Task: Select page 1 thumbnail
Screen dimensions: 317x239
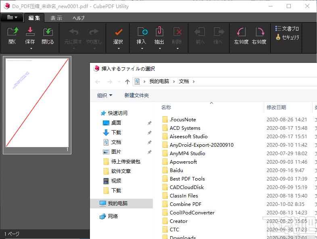Action: 37,105
